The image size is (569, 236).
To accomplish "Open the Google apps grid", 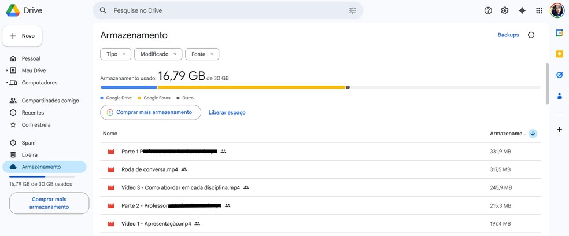I will click(539, 10).
